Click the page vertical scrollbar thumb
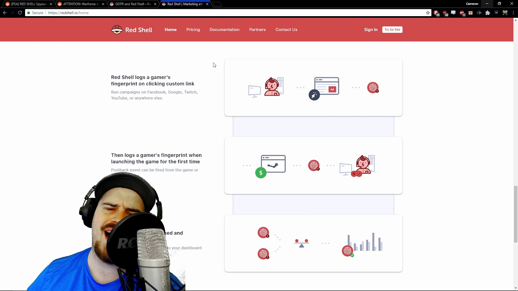The width and height of the screenshot is (518, 291). point(516,214)
